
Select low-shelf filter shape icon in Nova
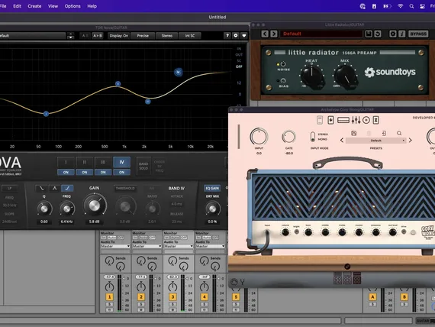coord(41,189)
